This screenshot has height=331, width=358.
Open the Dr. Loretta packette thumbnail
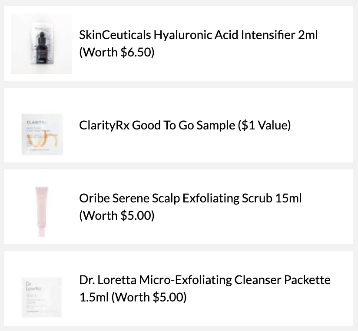[x=42, y=298]
